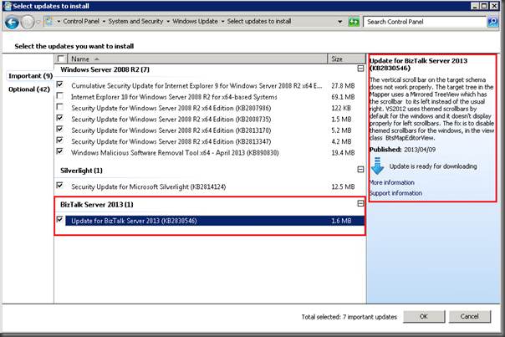Open dropdown arrow before Select updates to install
The height and width of the screenshot is (337, 505).
(222, 22)
